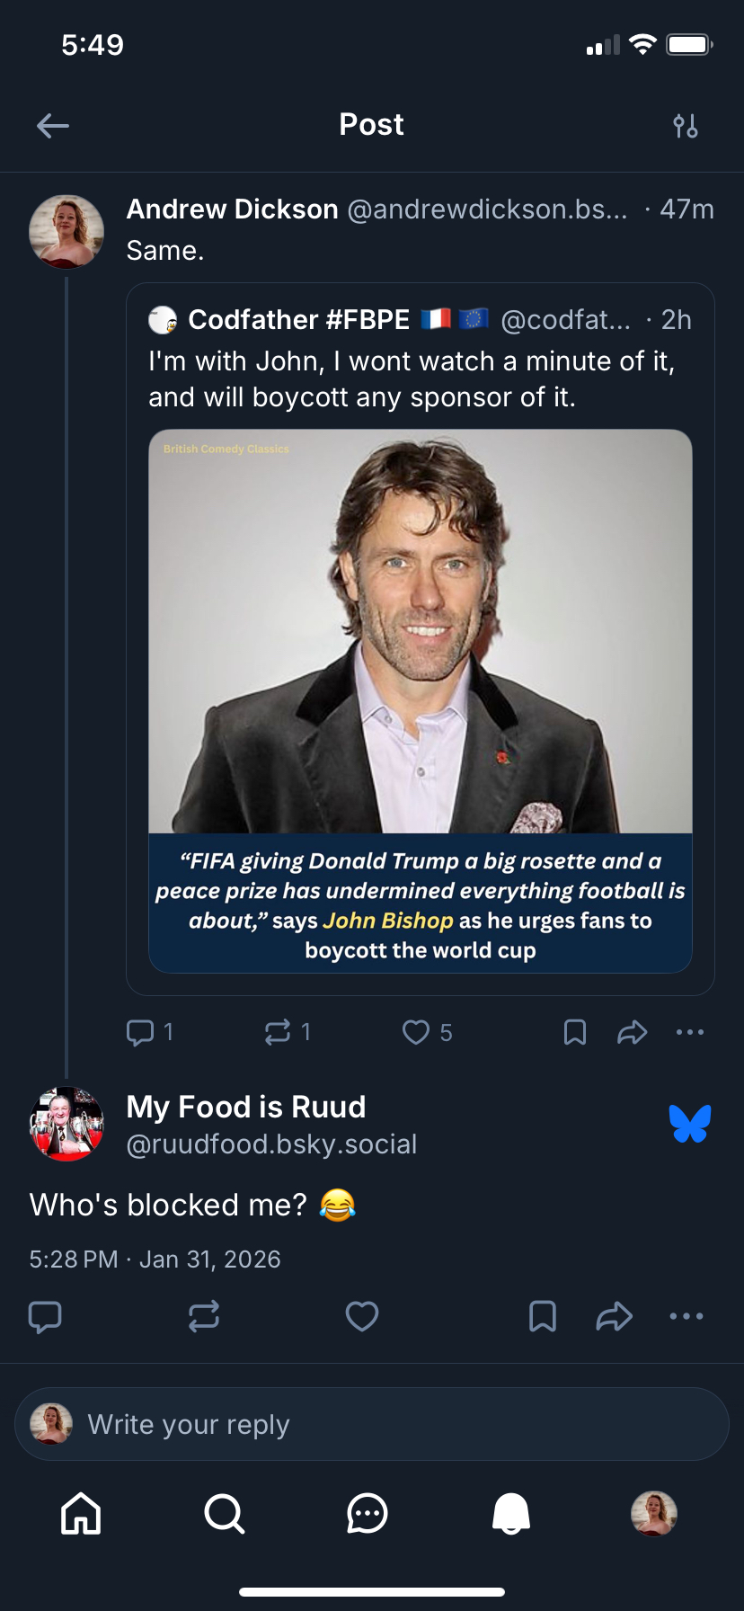Share the 'Who's blocked me?' post
This screenshot has width=744, height=1611.
615,1316
